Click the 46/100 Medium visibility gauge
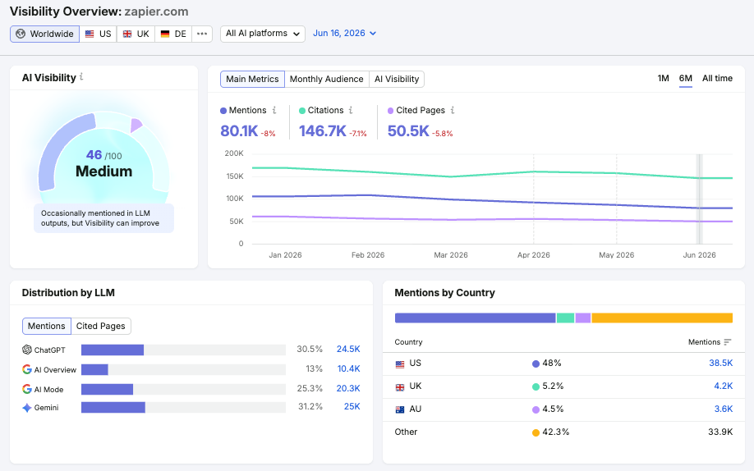Viewport: 754px width, 471px height. point(103,158)
